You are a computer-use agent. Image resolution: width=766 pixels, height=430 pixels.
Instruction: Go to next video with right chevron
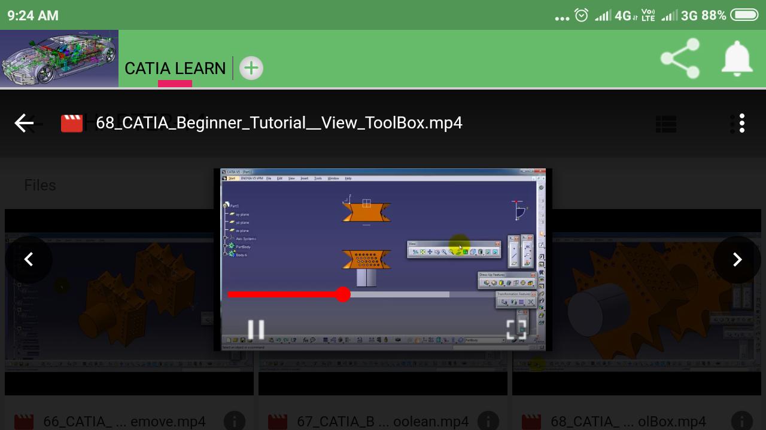[737, 259]
